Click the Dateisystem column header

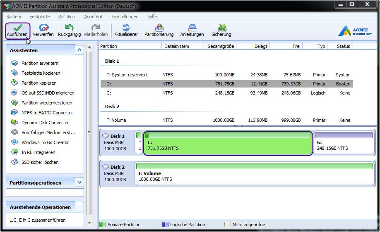[x=182, y=46]
